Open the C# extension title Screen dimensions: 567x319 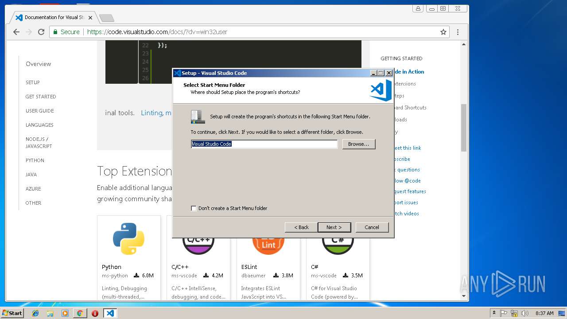tap(315, 267)
